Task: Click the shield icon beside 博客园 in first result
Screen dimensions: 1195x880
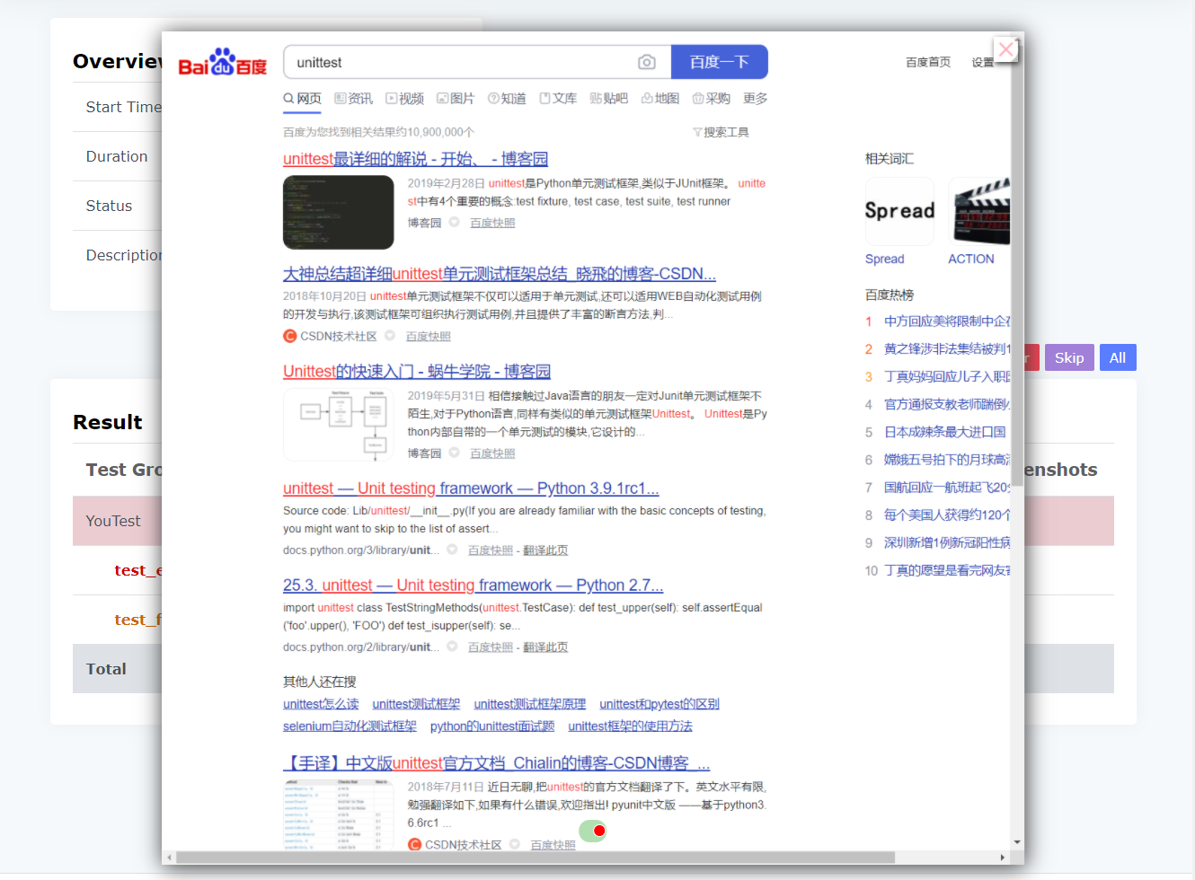Action: click(x=454, y=223)
